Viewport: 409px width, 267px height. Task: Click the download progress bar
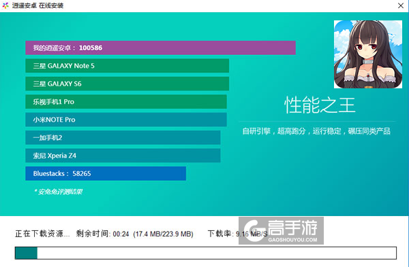click(x=206, y=253)
